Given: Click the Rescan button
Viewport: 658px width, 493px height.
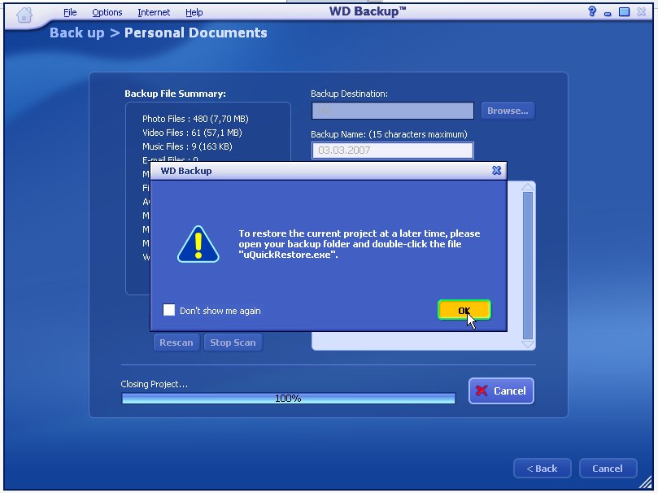Looking at the screenshot, I should coord(176,342).
